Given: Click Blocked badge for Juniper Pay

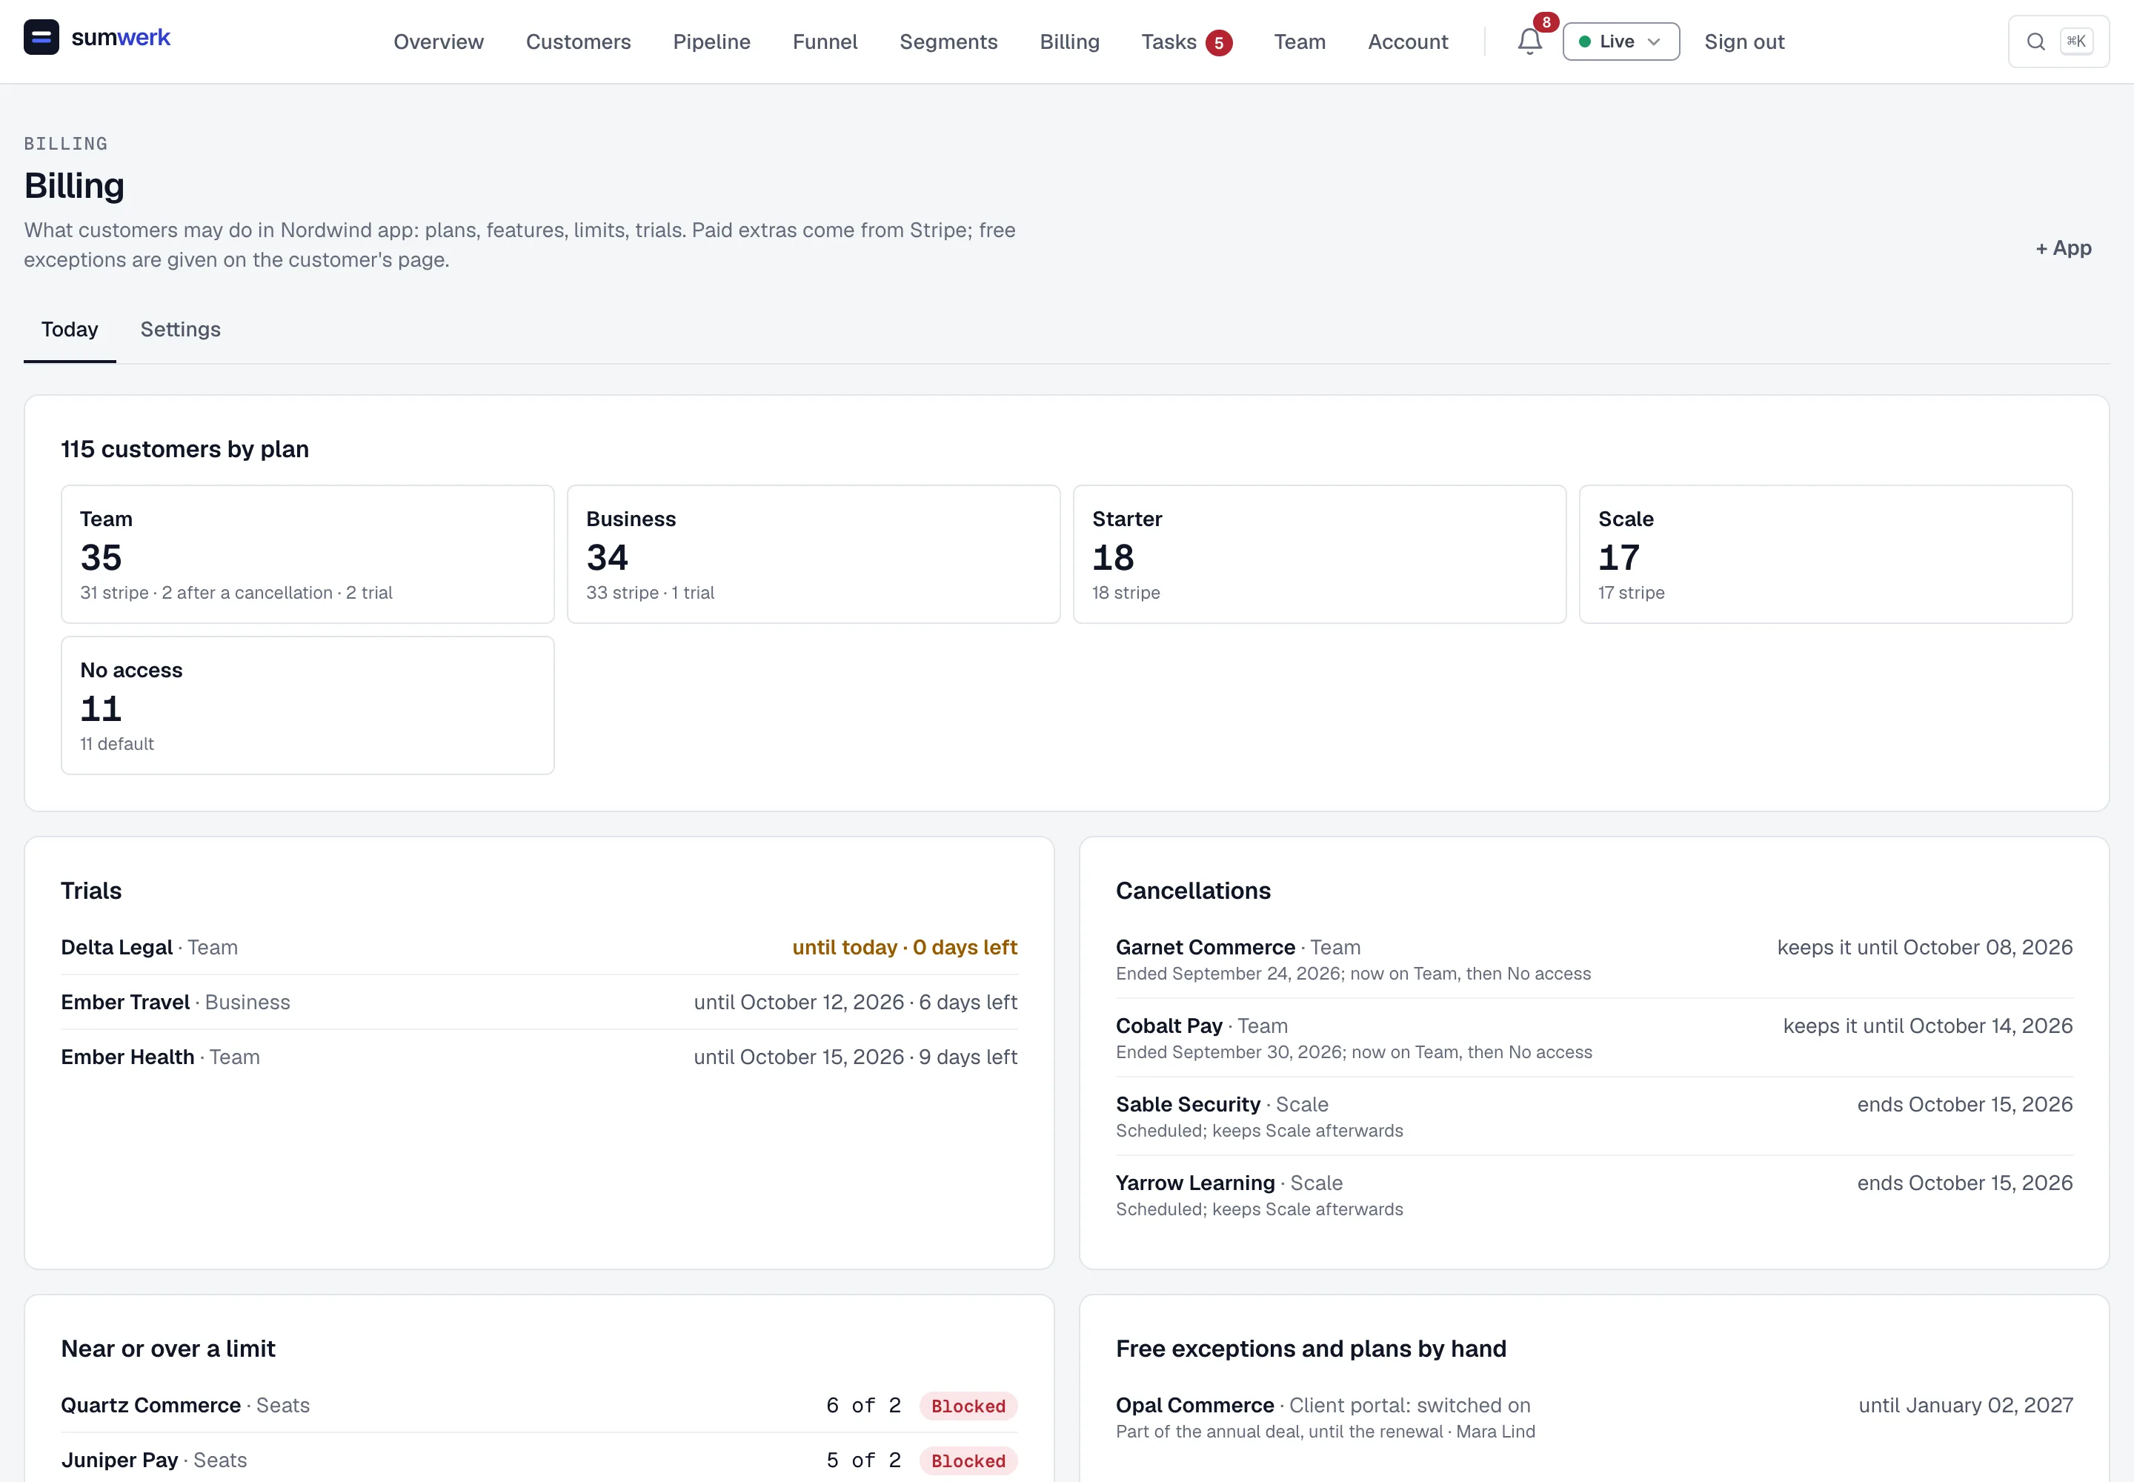Looking at the screenshot, I should (968, 1461).
